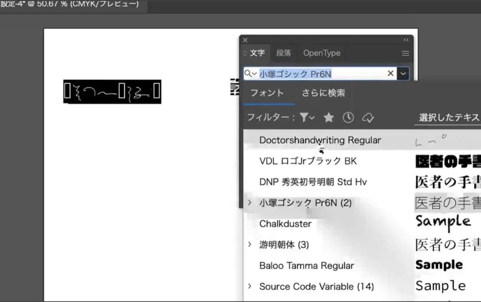This screenshot has height=302, width=481.
Task: Switch to the OpenType tab
Action: pos(322,53)
